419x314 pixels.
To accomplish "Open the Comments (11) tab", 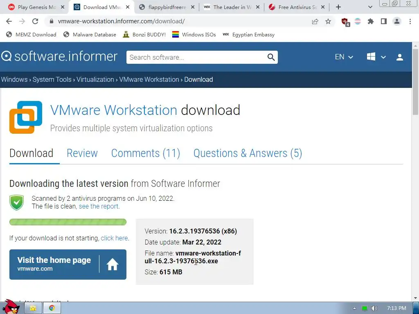I will point(146,153).
